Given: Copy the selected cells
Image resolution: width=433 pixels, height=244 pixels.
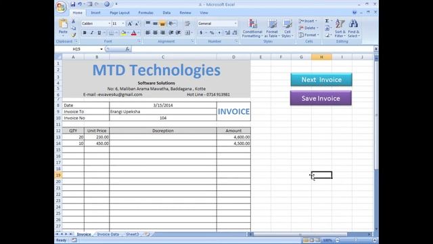Looking at the screenshot, I should coord(74,28).
